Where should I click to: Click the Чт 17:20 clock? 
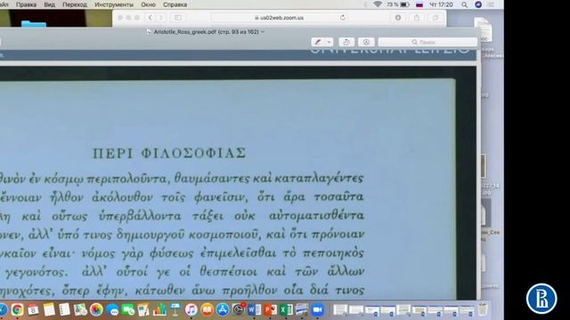tap(441, 4)
